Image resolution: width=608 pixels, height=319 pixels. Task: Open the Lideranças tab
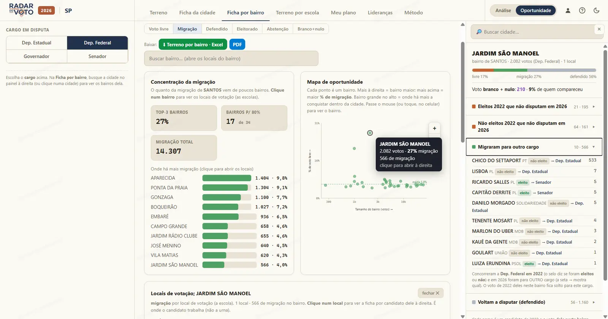pyautogui.click(x=380, y=13)
